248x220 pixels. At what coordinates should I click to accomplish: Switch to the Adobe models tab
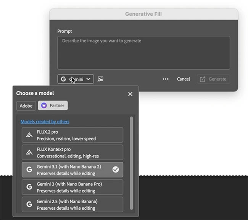pos(26,105)
